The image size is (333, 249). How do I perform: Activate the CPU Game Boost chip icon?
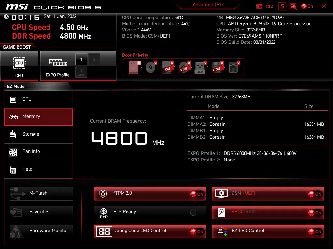point(19,63)
